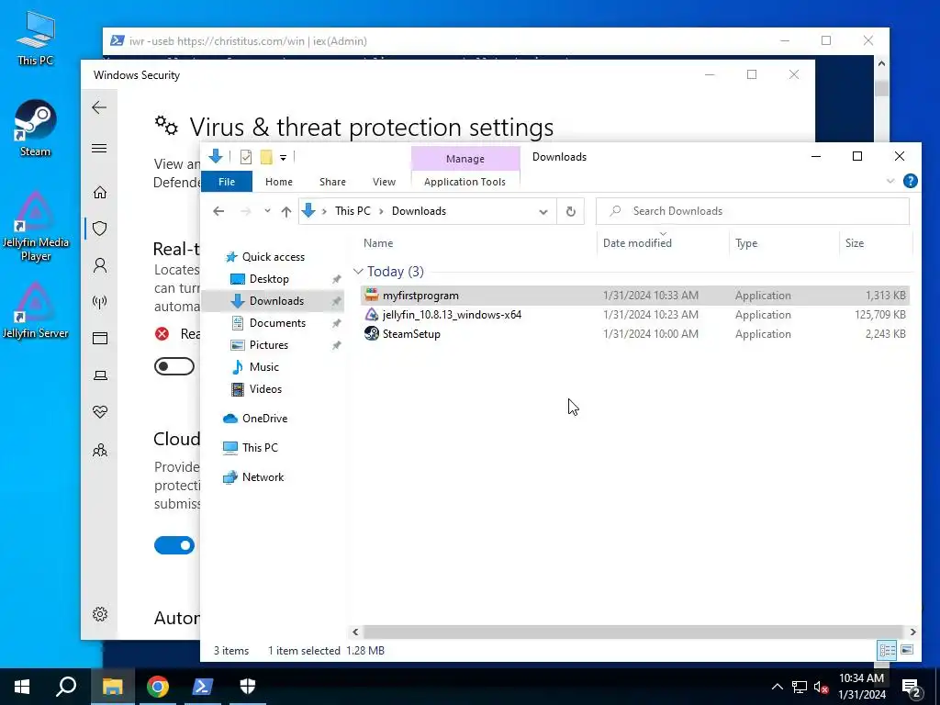Click the horizontal scrollbar in file list
Image resolution: width=940 pixels, height=705 pixels.
point(633,632)
